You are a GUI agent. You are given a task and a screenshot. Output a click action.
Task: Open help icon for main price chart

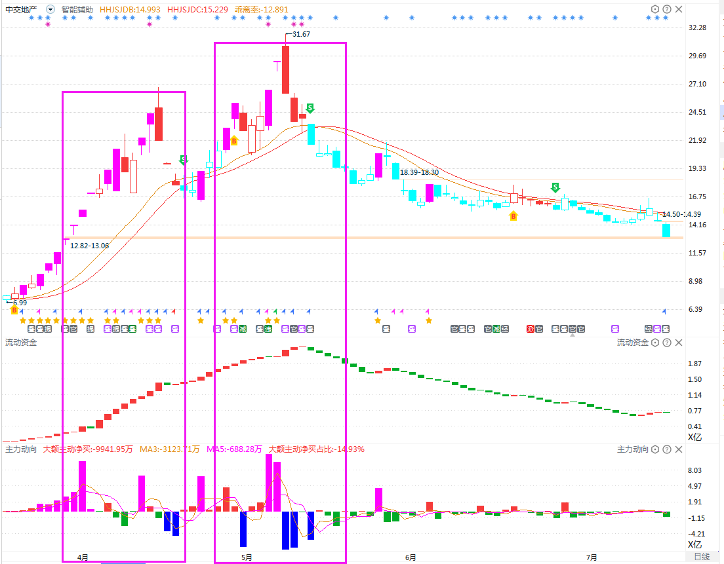[667, 9]
